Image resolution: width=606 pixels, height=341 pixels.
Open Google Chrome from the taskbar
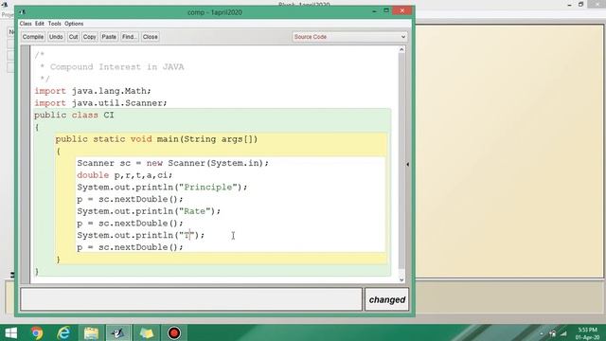[37, 332]
